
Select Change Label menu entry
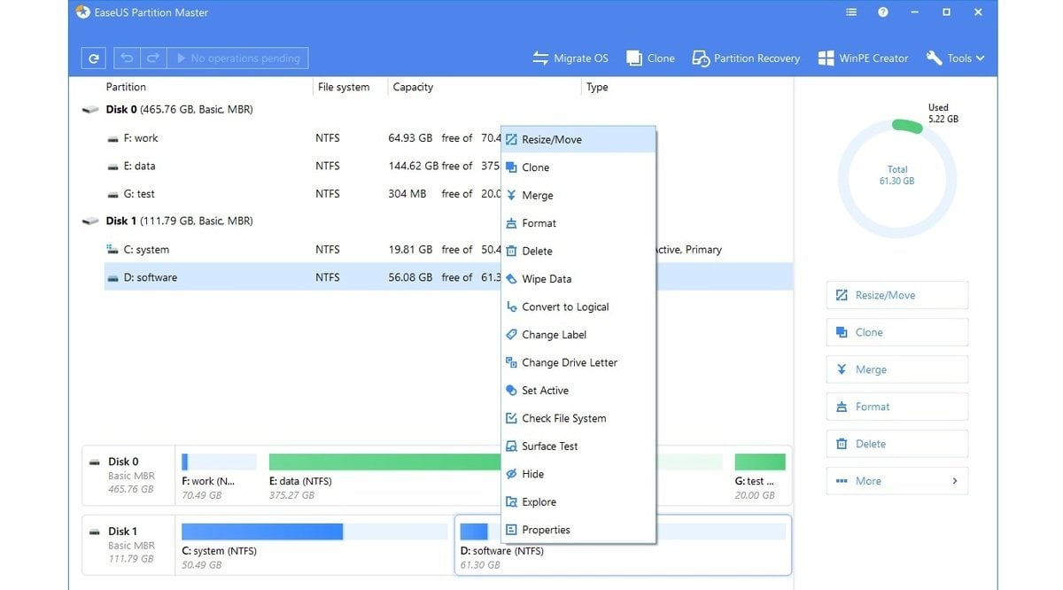tap(578, 335)
